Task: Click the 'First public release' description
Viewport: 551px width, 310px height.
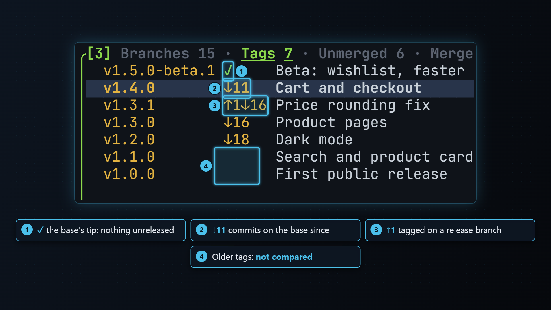Action: point(362,174)
